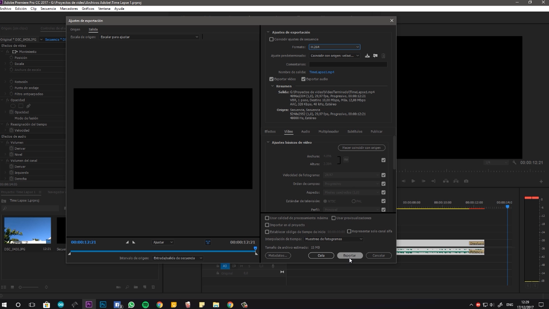Collapse the Resumen section
549x309 pixels.
tap(272, 86)
